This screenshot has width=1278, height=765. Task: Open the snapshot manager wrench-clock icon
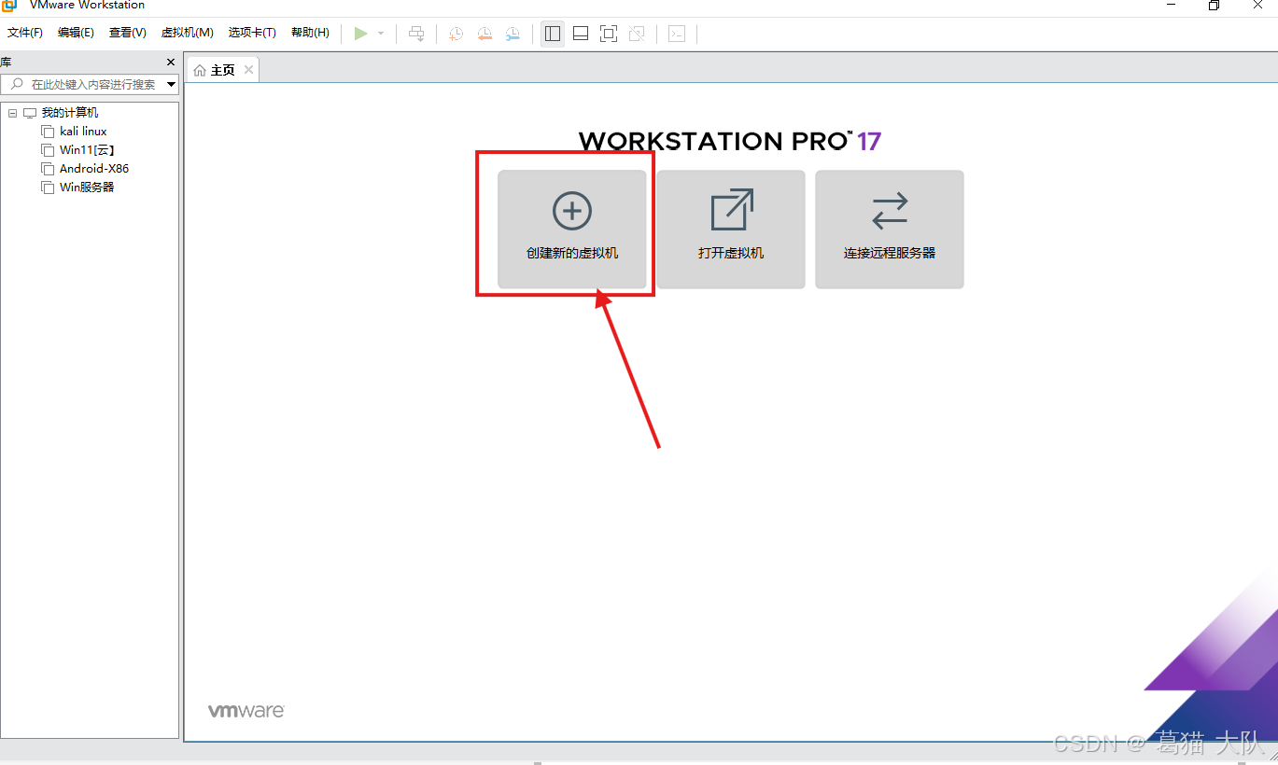click(x=513, y=34)
